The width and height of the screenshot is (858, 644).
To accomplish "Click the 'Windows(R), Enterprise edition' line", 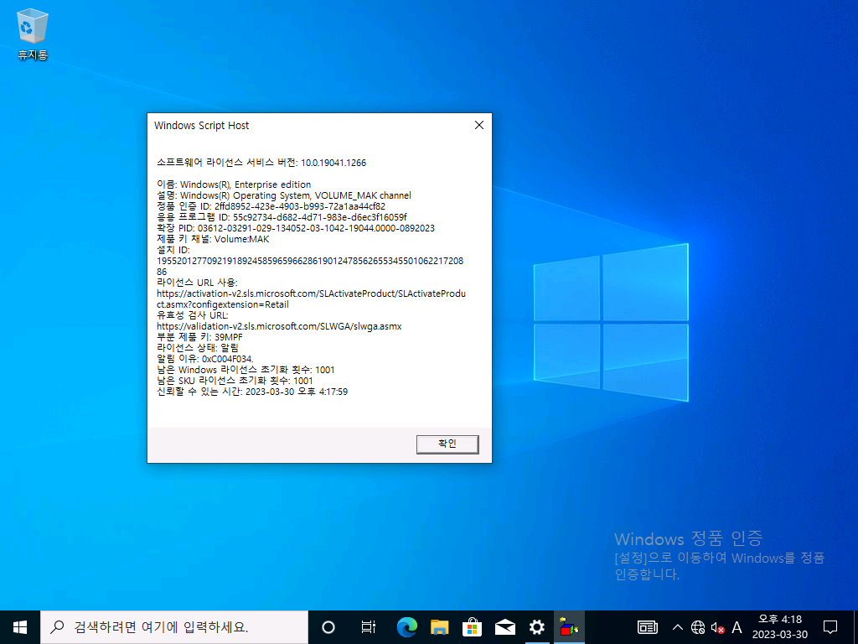I will click(234, 184).
